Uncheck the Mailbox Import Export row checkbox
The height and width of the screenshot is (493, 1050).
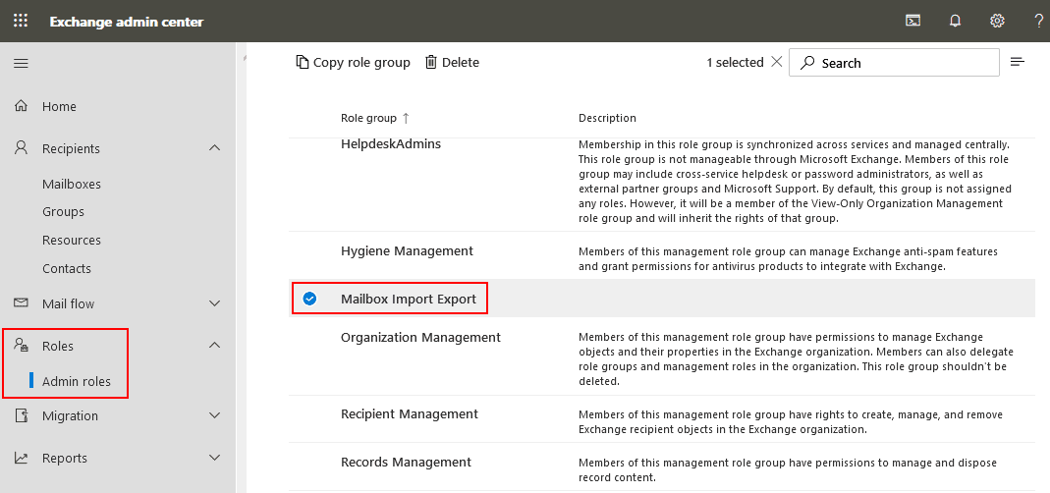[309, 299]
